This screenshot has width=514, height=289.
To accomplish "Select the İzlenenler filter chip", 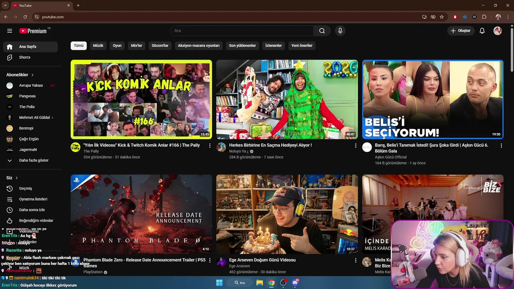I will [x=273, y=46].
